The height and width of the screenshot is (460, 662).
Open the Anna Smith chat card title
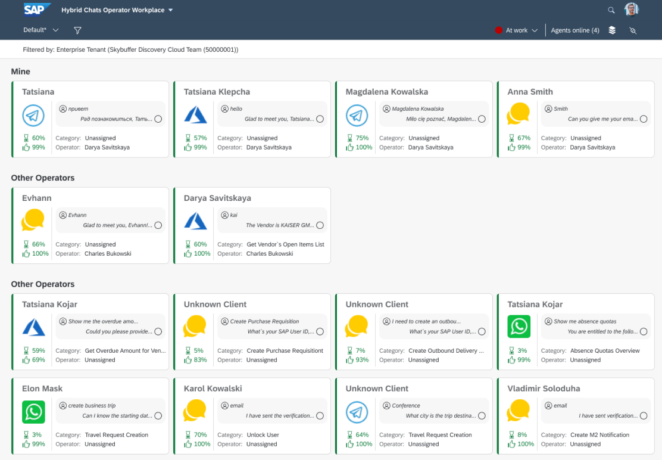coord(530,92)
